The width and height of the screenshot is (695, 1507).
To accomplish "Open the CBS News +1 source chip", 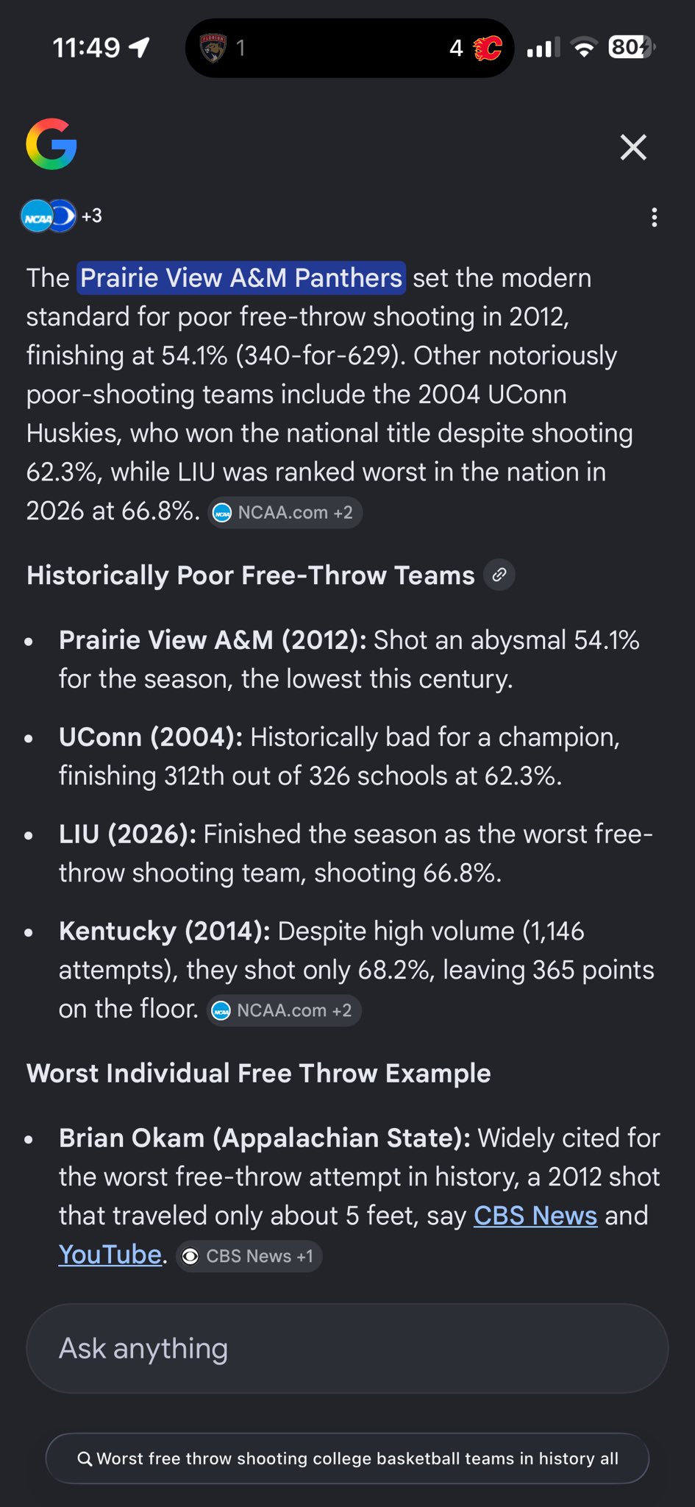I will click(x=249, y=1257).
